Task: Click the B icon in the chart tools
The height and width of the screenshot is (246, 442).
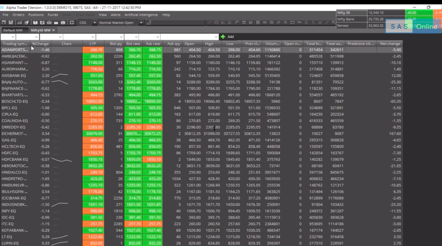Action: click(x=306, y=22)
